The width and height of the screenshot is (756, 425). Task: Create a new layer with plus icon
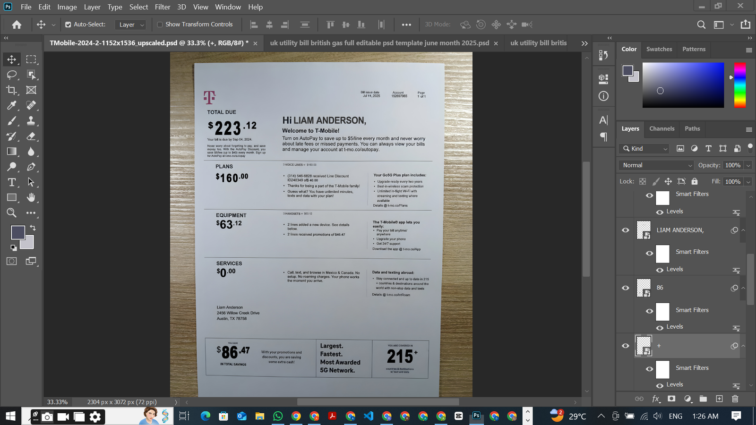719,399
